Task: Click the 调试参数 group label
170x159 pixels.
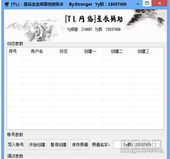Action: (15, 156)
